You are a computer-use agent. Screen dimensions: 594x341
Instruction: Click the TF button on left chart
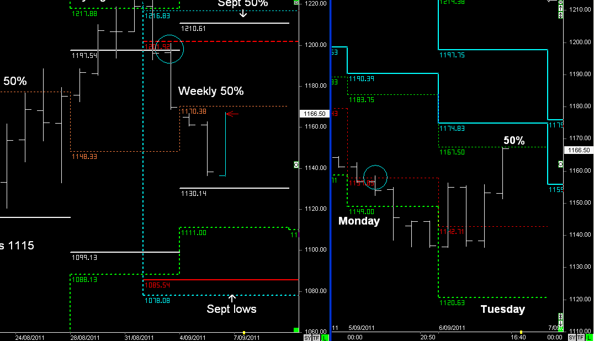(316, 338)
